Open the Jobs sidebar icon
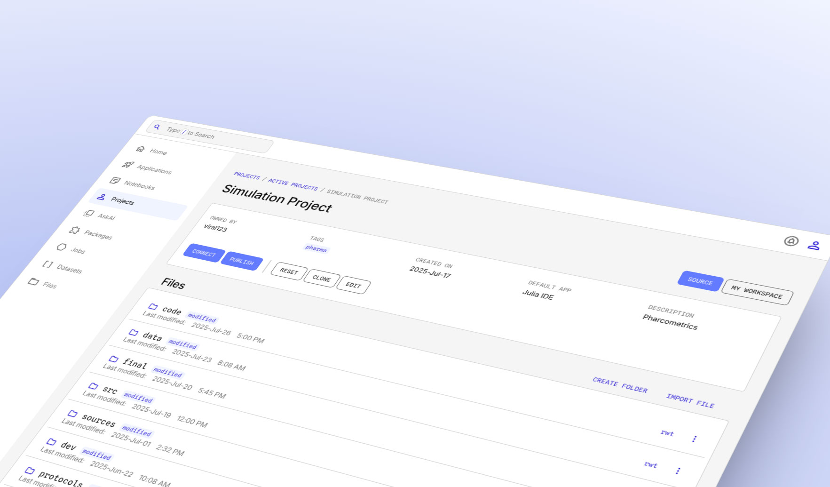The height and width of the screenshot is (487, 830). tap(62, 247)
